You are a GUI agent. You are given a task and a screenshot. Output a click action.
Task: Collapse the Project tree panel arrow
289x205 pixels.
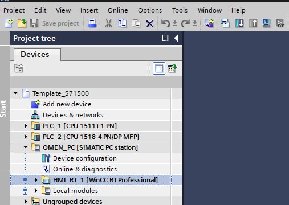click(176, 38)
